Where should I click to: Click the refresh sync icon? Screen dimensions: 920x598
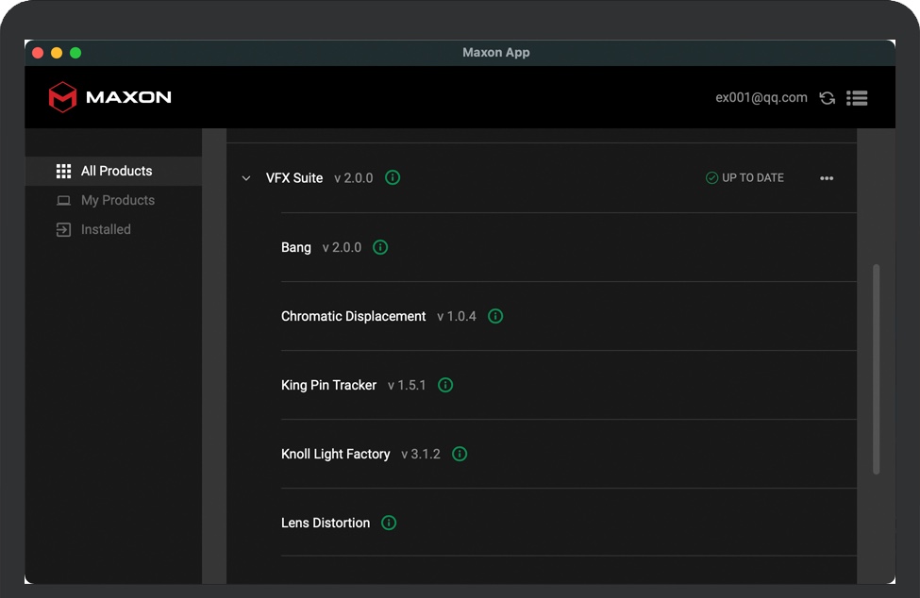pyautogui.click(x=828, y=98)
